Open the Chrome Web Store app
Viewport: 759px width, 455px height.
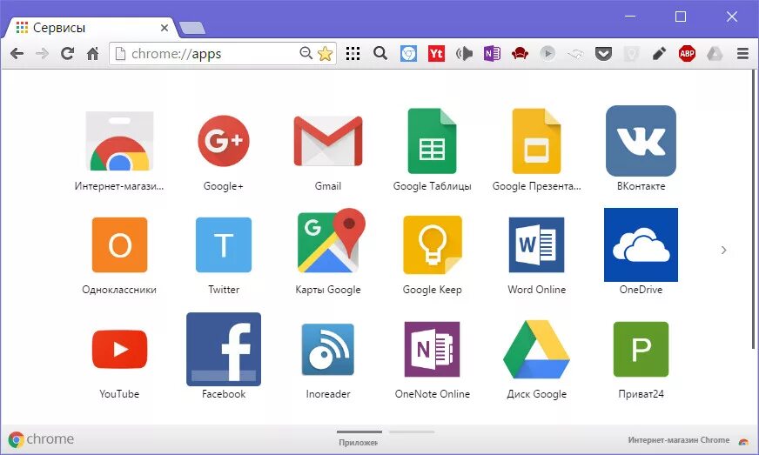(x=119, y=141)
